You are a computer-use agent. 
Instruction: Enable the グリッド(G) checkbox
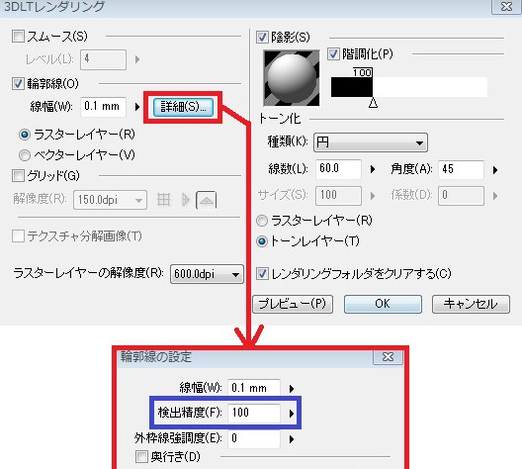18,175
